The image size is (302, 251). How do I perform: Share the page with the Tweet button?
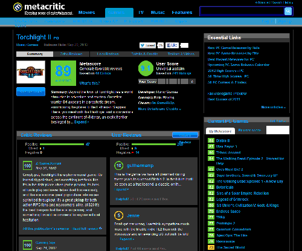(x=147, y=45)
